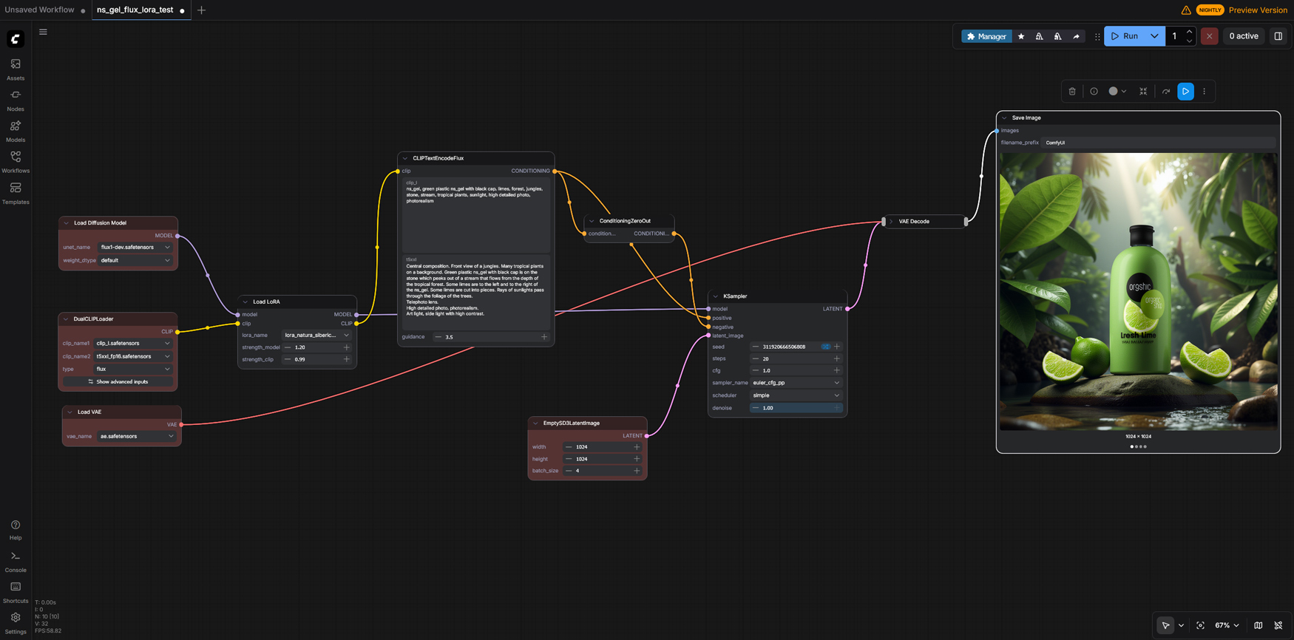Collapse the KSampler node

pyautogui.click(x=715, y=296)
